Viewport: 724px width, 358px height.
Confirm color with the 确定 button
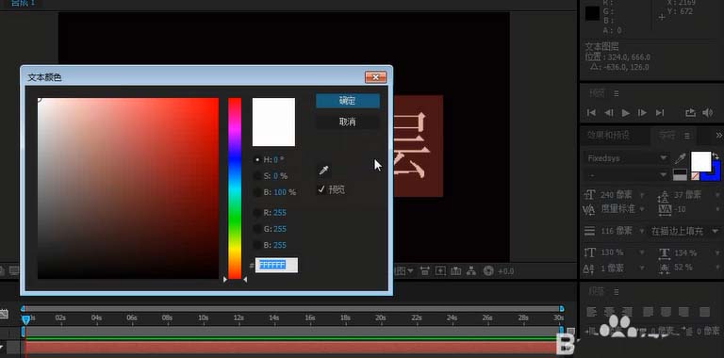(x=348, y=101)
